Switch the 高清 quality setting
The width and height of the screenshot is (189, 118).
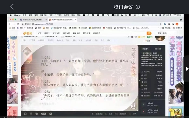[x=43, y=114]
